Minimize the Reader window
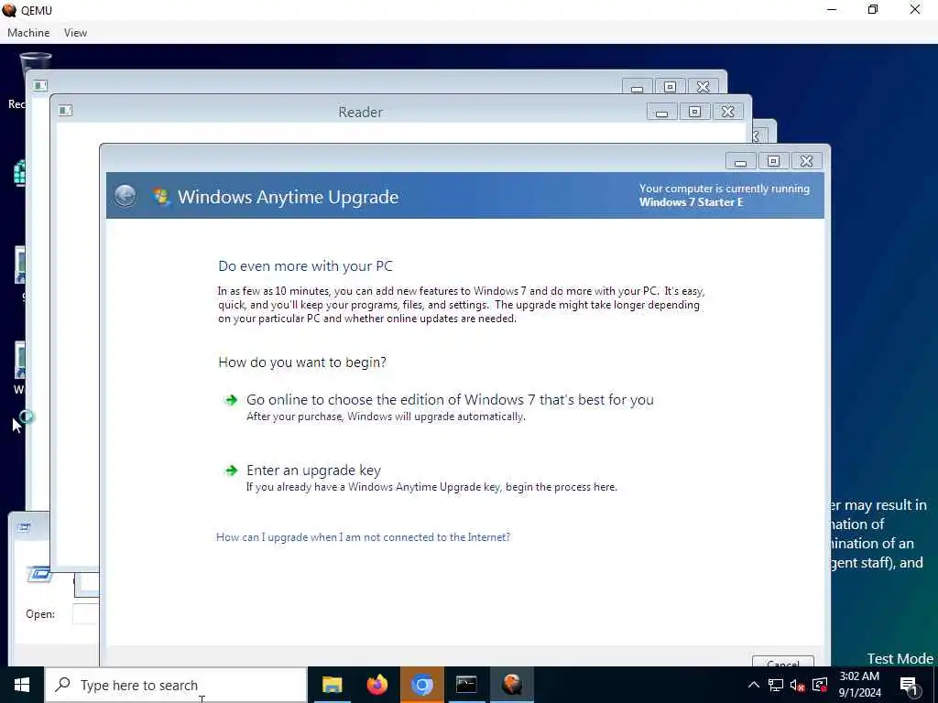This screenshot has width=938, height=703. [661, 112]
